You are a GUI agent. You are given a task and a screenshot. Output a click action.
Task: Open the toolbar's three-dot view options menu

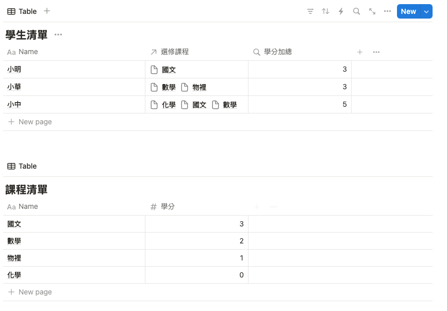(x=387, y=11)
